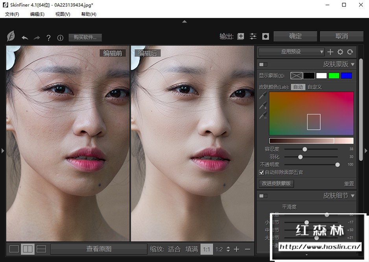Toggle the 皮肤细节 panel on/off switch

(263, 196)
